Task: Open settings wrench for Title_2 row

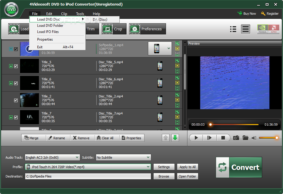Action: [x=177, y=95]
